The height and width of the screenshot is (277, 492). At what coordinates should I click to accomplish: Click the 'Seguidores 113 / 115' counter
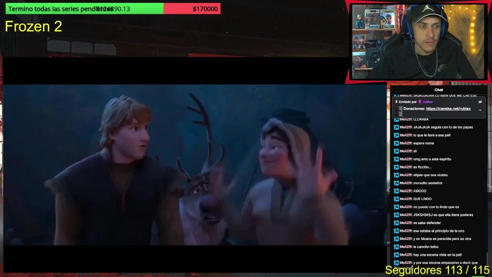437,270
